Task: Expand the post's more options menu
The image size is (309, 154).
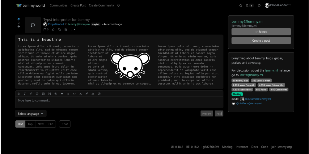Action: (73, 30)
